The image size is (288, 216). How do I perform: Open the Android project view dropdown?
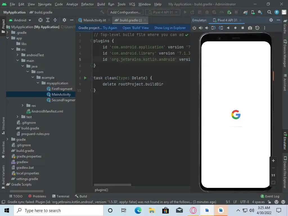point(20,20)
